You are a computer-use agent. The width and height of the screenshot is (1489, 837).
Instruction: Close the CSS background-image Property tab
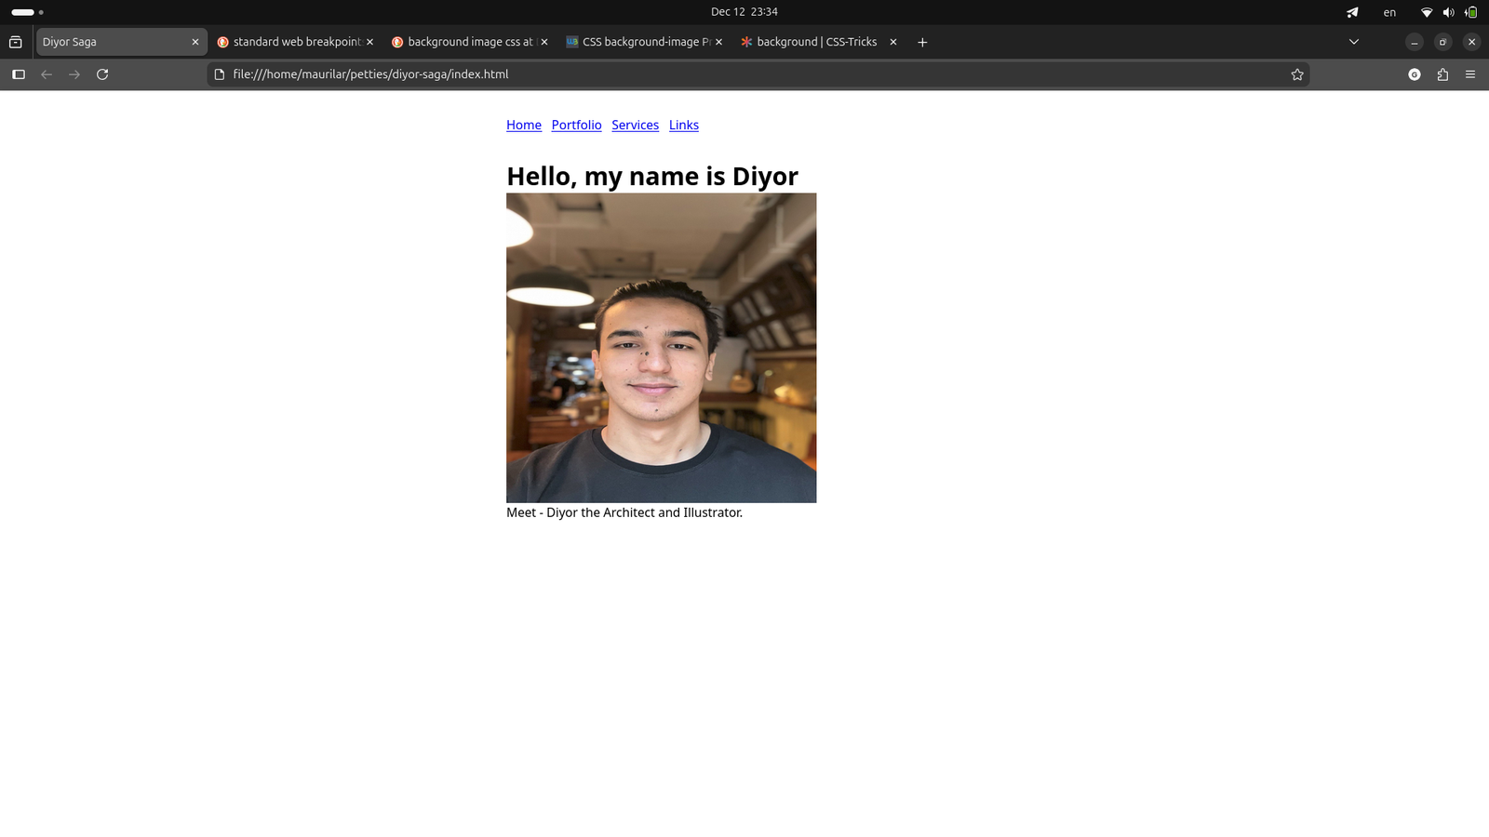pos(718,42)
